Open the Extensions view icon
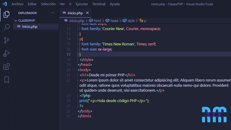231x130 pixels. tap(6, 66)
